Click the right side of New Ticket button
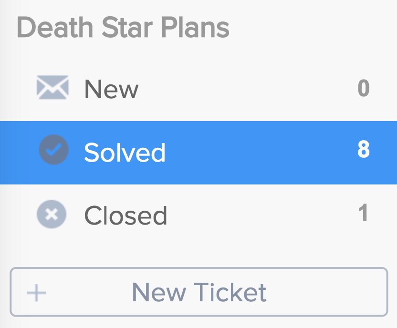 coord(329,292)
